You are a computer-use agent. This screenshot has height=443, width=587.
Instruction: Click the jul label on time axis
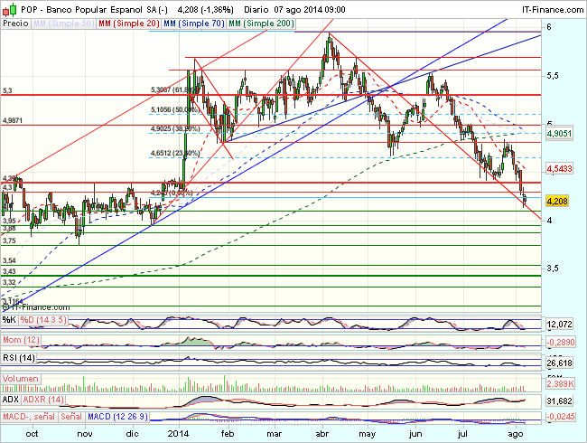pos(462,434)
